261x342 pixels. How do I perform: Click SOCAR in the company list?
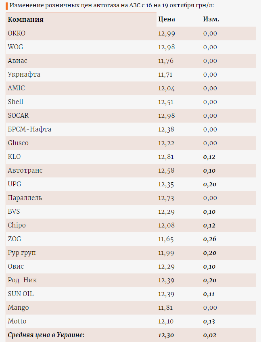click(18, 115)
